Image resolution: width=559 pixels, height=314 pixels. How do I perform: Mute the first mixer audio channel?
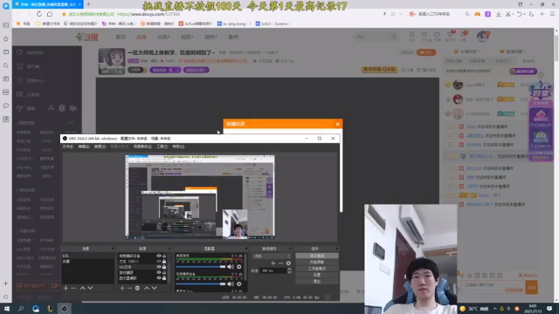(231, 267)
